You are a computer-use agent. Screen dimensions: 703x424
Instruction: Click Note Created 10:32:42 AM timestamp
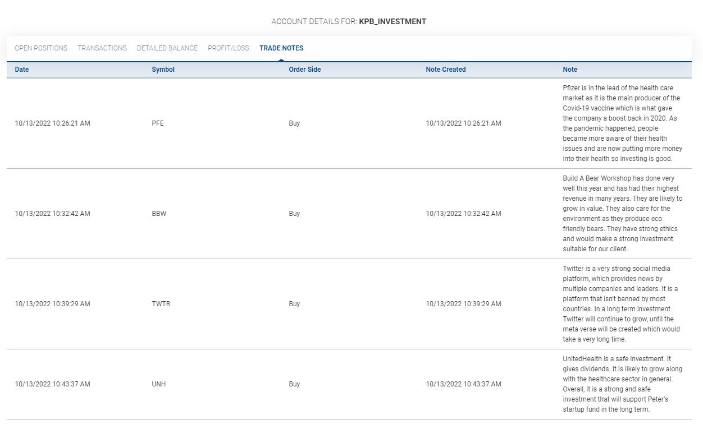pos(463,214)
